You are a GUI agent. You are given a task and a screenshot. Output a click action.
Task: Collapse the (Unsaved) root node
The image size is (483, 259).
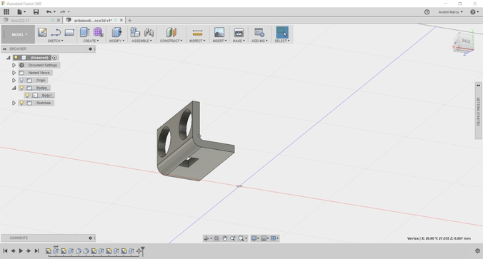tap(9, 58)
